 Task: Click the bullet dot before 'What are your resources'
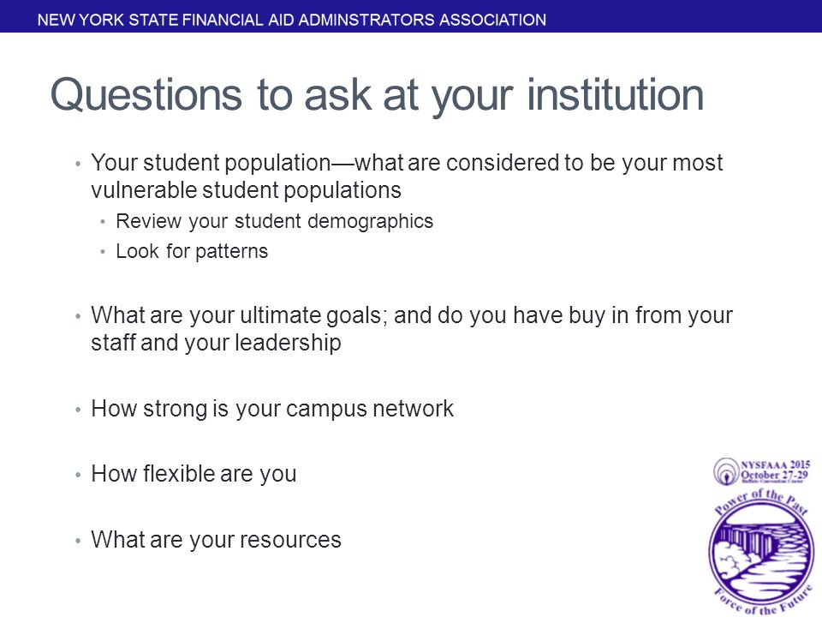(78, 541)
